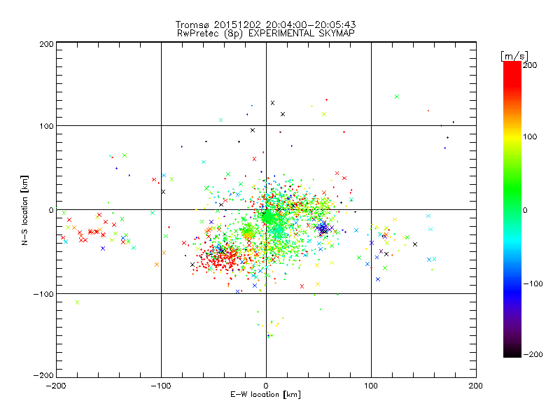The height and width of the screenshot is (420, 560).
Task: Click the title line "Tromsø 20151202 20:04:00-20:05:43"
Action: [265, 24]
